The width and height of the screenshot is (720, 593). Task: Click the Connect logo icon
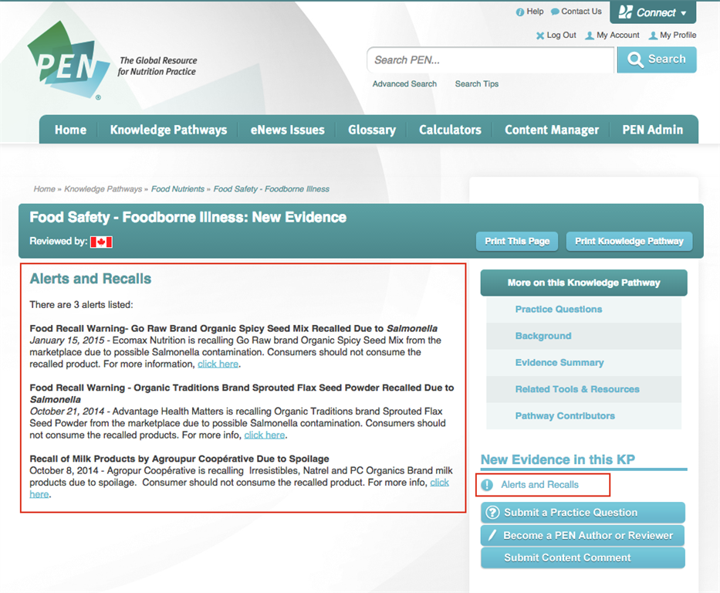click(x=625, y=12)
